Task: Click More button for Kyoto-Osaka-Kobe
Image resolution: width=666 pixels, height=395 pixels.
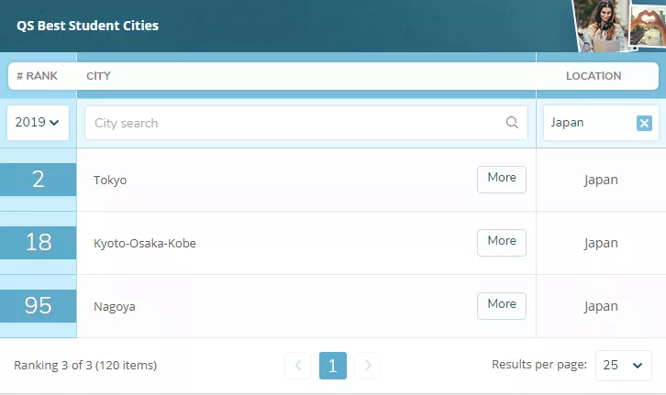Action: [x=502, y=242]
